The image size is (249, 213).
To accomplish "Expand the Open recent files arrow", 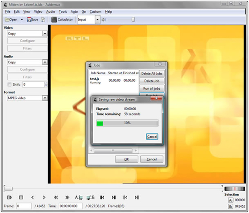I will 22,19.
